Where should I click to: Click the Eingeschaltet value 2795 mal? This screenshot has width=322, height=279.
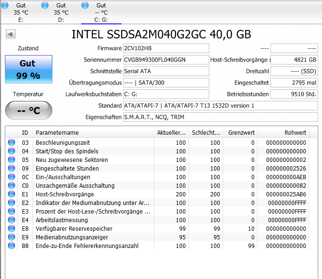coord(294,83)
